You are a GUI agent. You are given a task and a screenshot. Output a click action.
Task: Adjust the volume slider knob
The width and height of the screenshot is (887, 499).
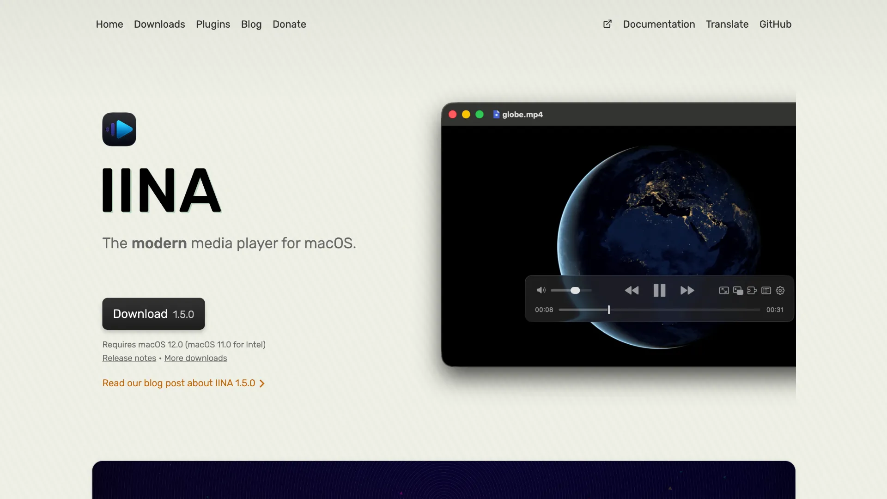pos(575,290)
